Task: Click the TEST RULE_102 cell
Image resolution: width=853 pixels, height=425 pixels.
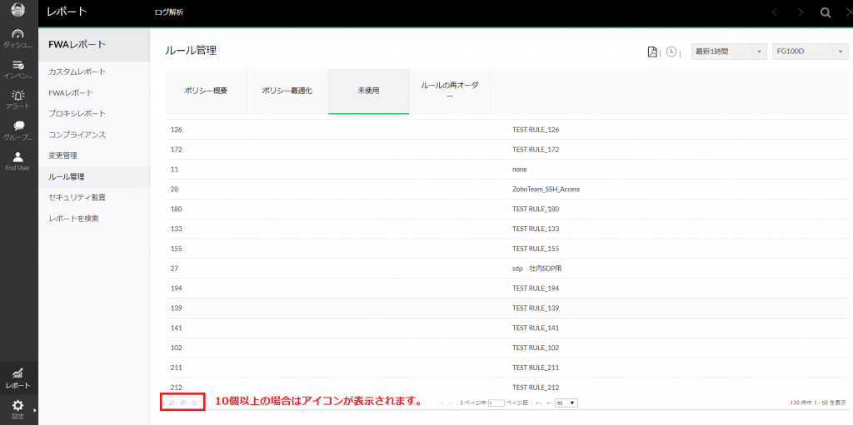Action: pos(536,348)
